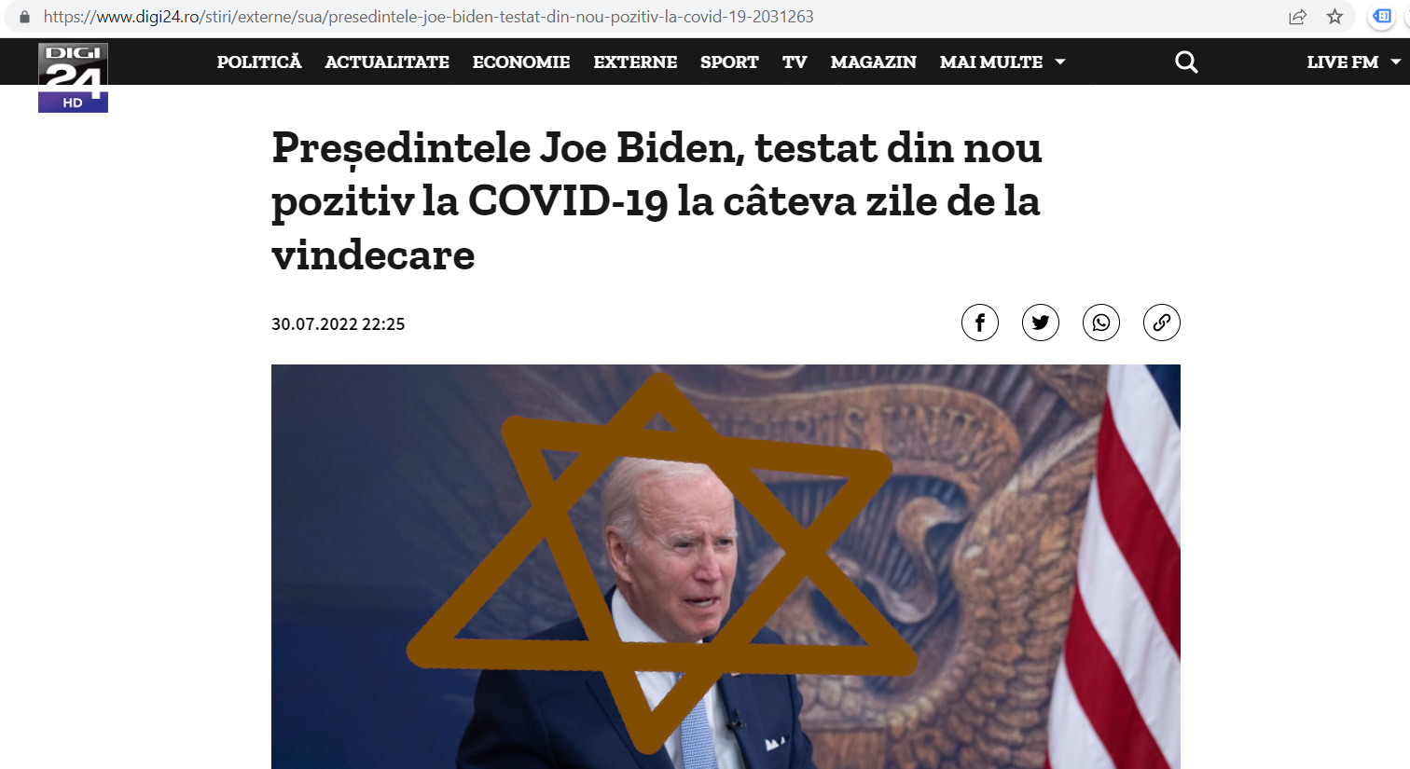Open the MAGAZIN section

tap(874, 62)
